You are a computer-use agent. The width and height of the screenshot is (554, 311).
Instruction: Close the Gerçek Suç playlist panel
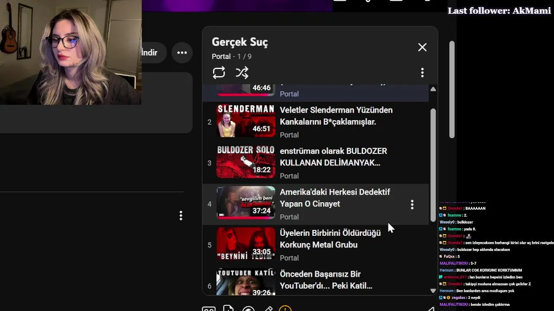point(422,48)
